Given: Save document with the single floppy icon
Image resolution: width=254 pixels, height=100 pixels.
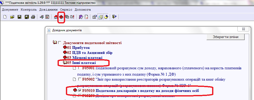Looking at the screenshot, I should [x=19, y=17].
